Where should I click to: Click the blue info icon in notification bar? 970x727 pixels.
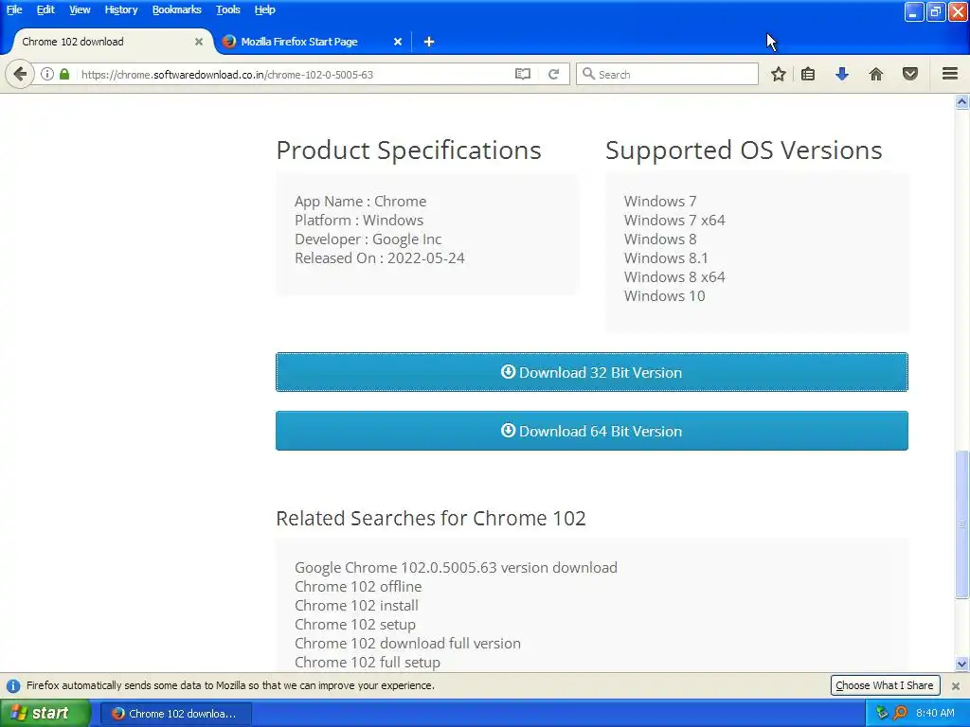(13, 686)
